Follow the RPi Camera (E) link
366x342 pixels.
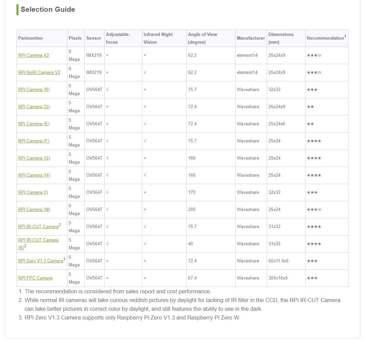(x=34, y=124)
